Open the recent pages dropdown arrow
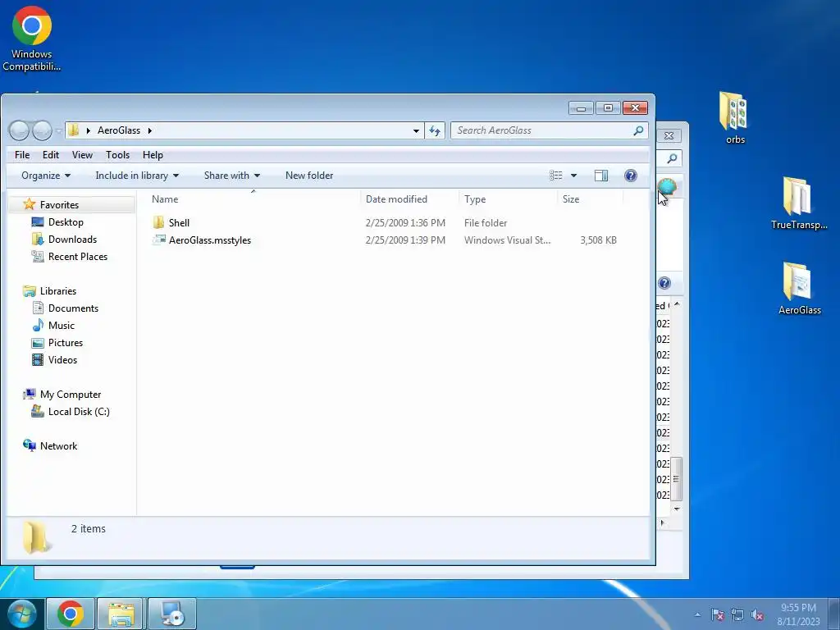Screen dimensions: 840x630 point(58,130)
